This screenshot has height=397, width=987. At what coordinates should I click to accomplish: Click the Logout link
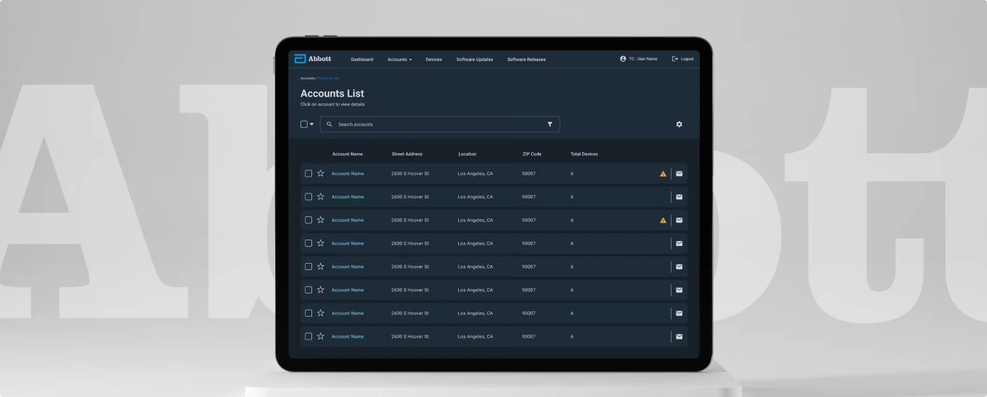[x=687, y=59]
